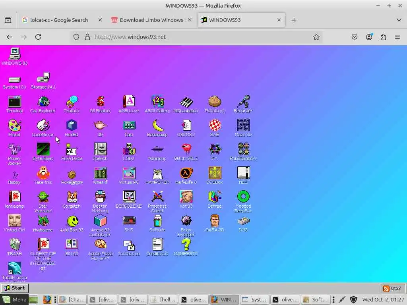Switch to Syst... taskbar window
Image resolution: width=407 pixels, height=305 pixels.
(254, 299)
